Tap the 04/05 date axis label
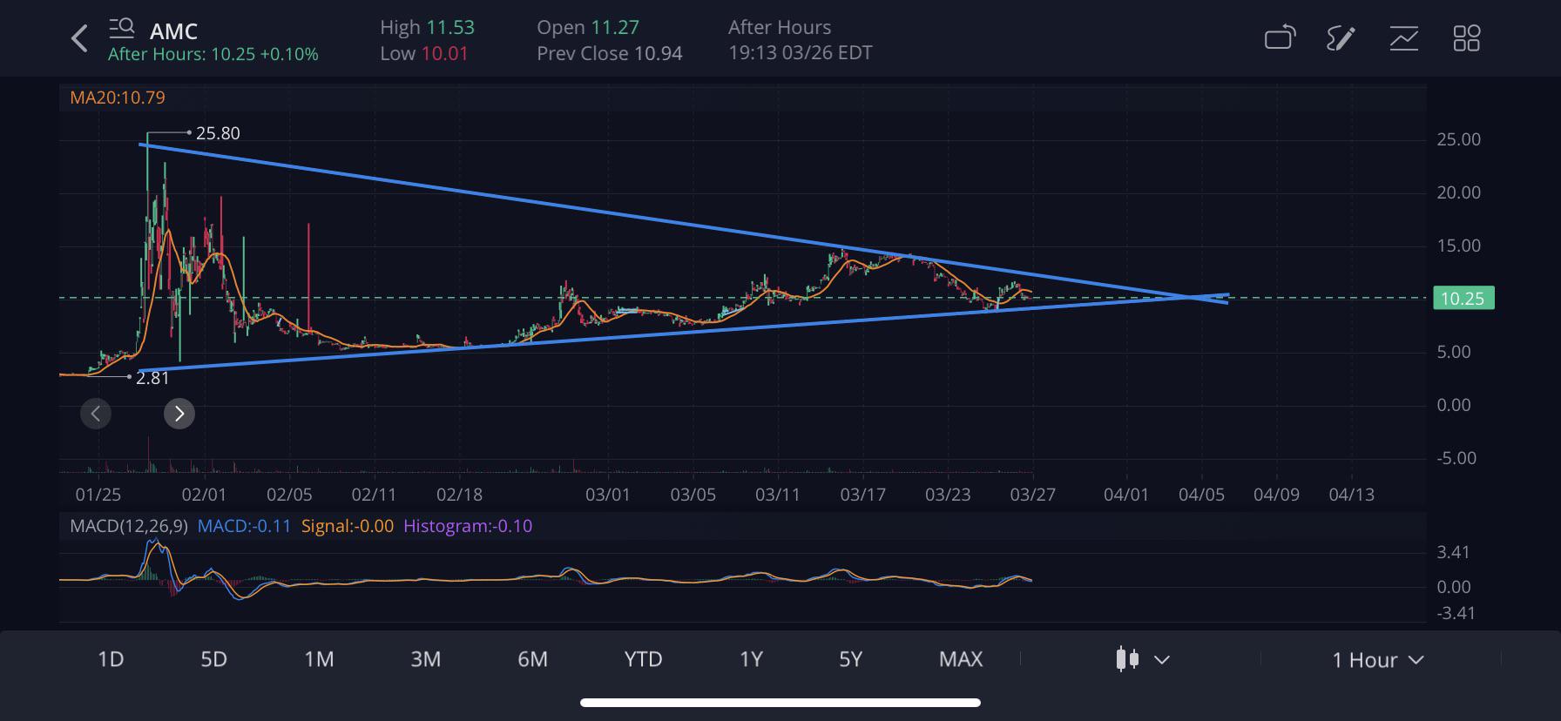Screen dimensions: 1561x721 1201,495
